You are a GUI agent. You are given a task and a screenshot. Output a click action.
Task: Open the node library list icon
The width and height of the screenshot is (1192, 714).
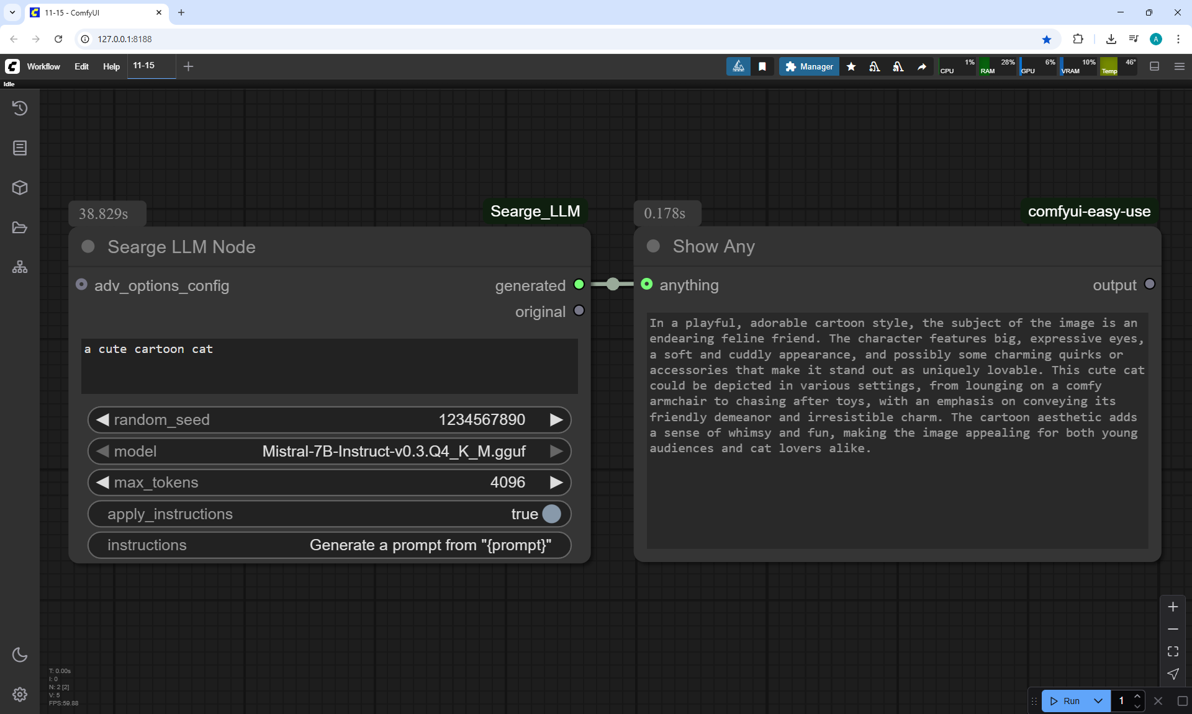click(20, 148)
